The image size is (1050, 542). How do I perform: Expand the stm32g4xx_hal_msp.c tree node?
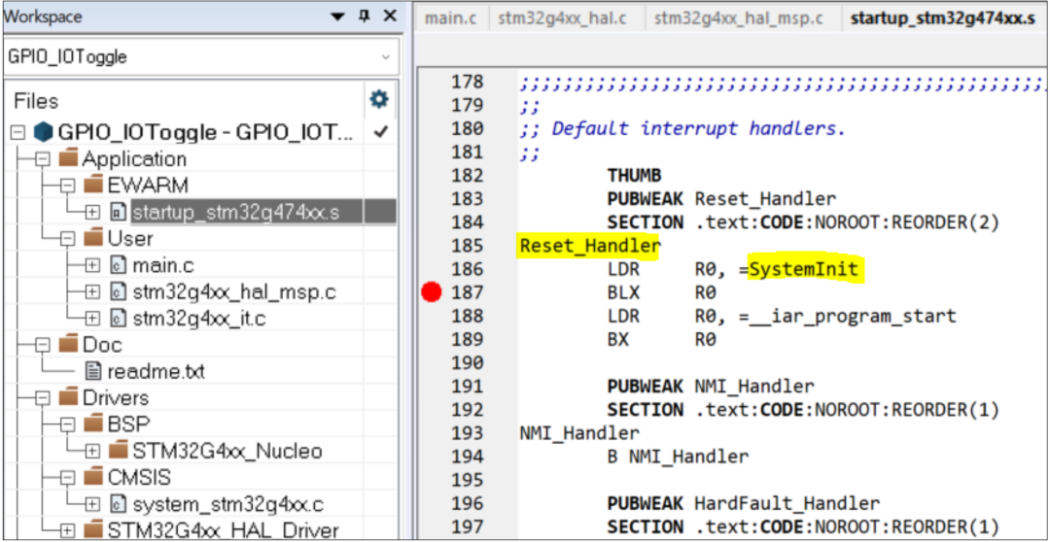(92, 291)
